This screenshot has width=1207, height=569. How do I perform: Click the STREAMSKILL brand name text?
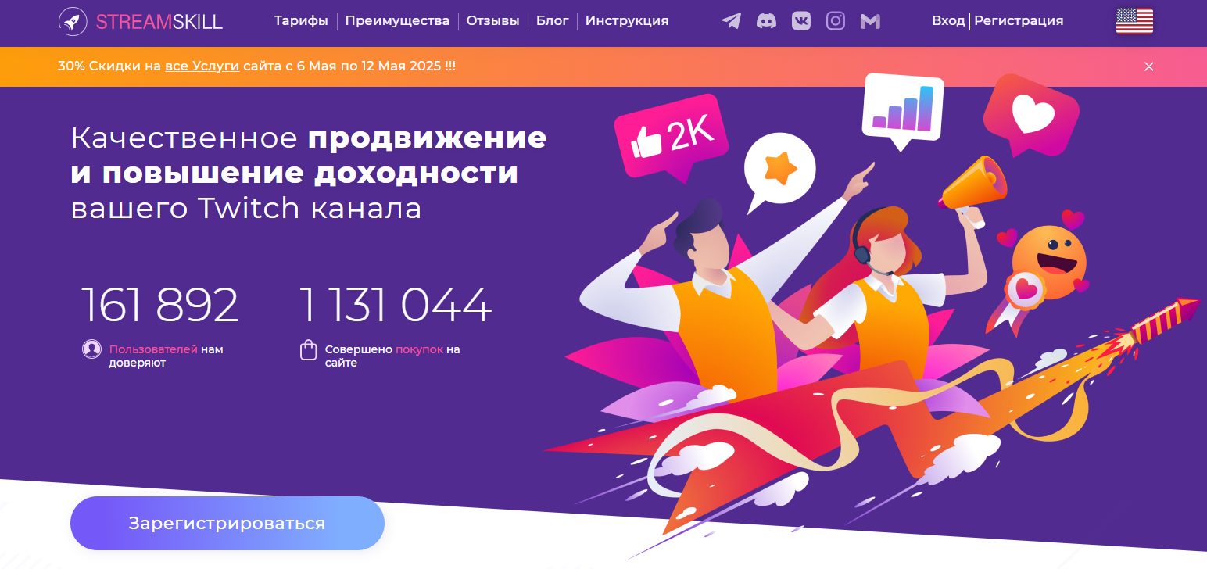(x=159, y=22)
